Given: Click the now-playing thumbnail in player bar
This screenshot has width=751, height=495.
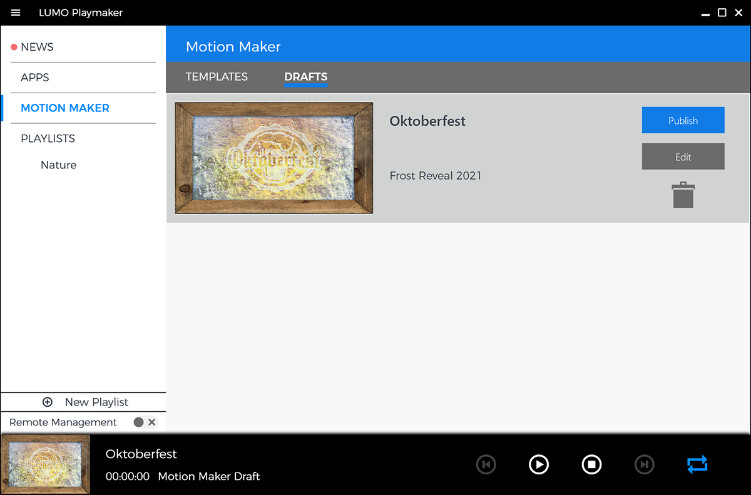Looking at the screenshot, I should (46, 464).
